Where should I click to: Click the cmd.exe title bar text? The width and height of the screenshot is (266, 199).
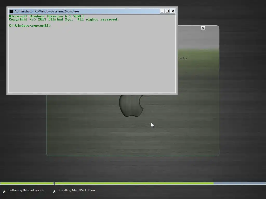pyautogui.click(x=47, y=11)
